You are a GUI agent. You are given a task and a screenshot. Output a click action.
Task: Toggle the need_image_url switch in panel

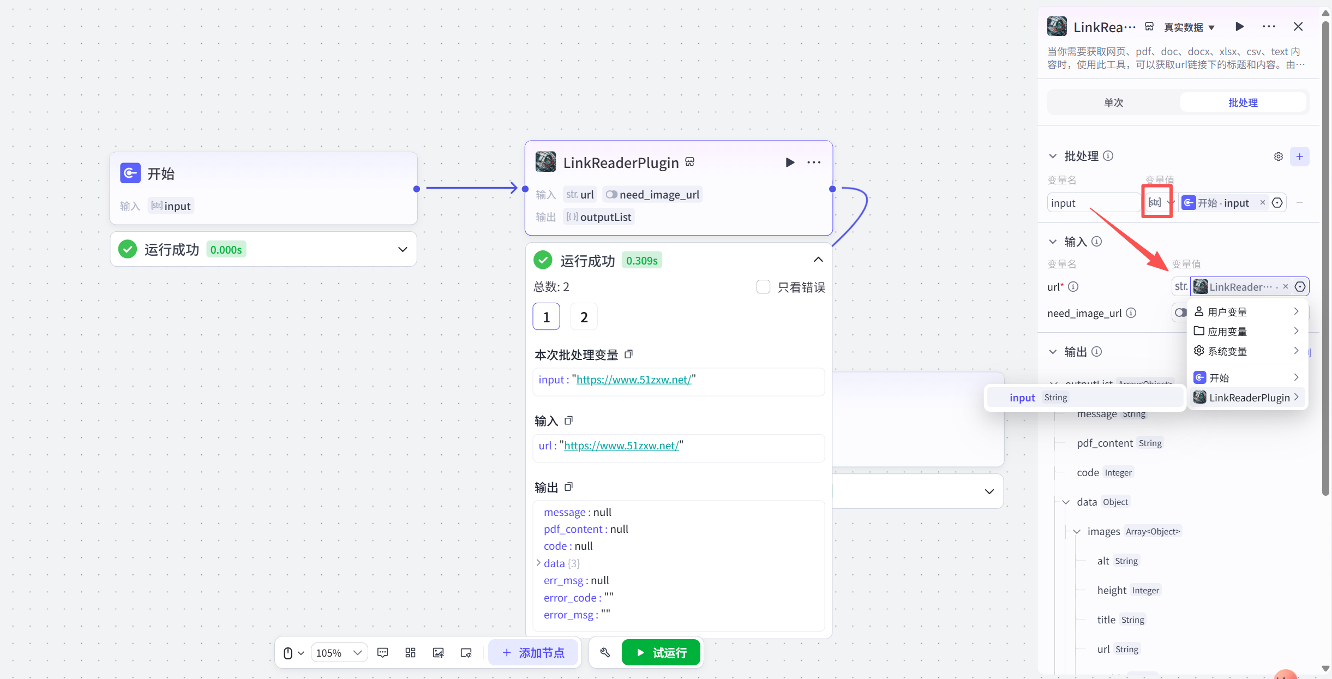[x=1180, y=313]
